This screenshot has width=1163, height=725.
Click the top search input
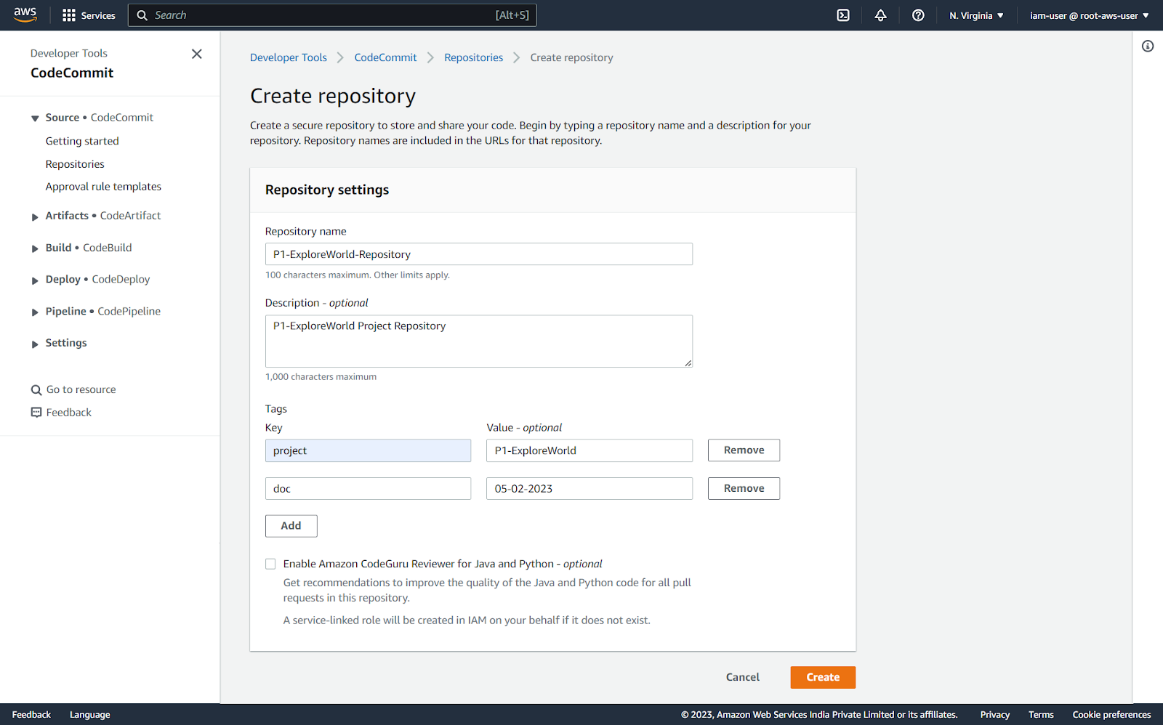pyautogui.click(x=332, y=15)
